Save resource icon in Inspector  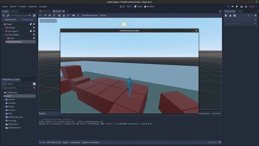tap(235, 15)
